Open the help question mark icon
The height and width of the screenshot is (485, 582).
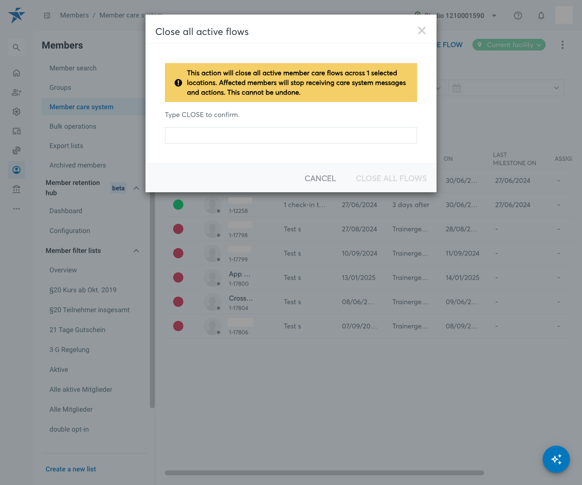click(x=518, y=16)
